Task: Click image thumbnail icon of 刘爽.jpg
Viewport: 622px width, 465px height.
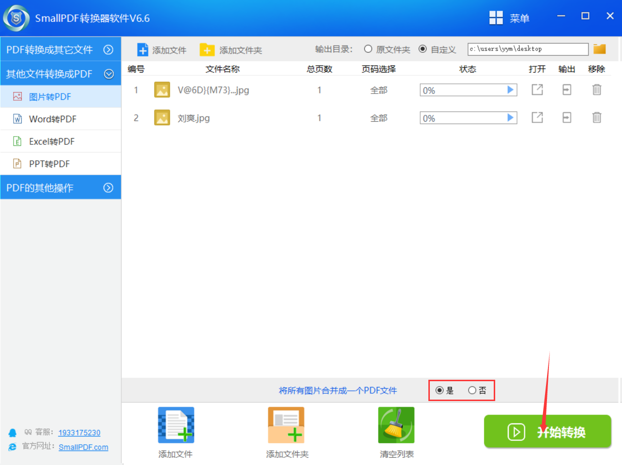Action: click(x=162, y=118)
